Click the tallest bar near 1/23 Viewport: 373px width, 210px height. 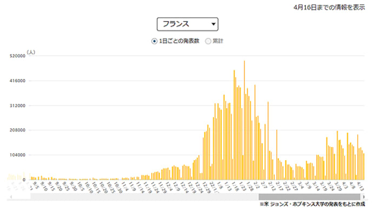click(244, 120)
